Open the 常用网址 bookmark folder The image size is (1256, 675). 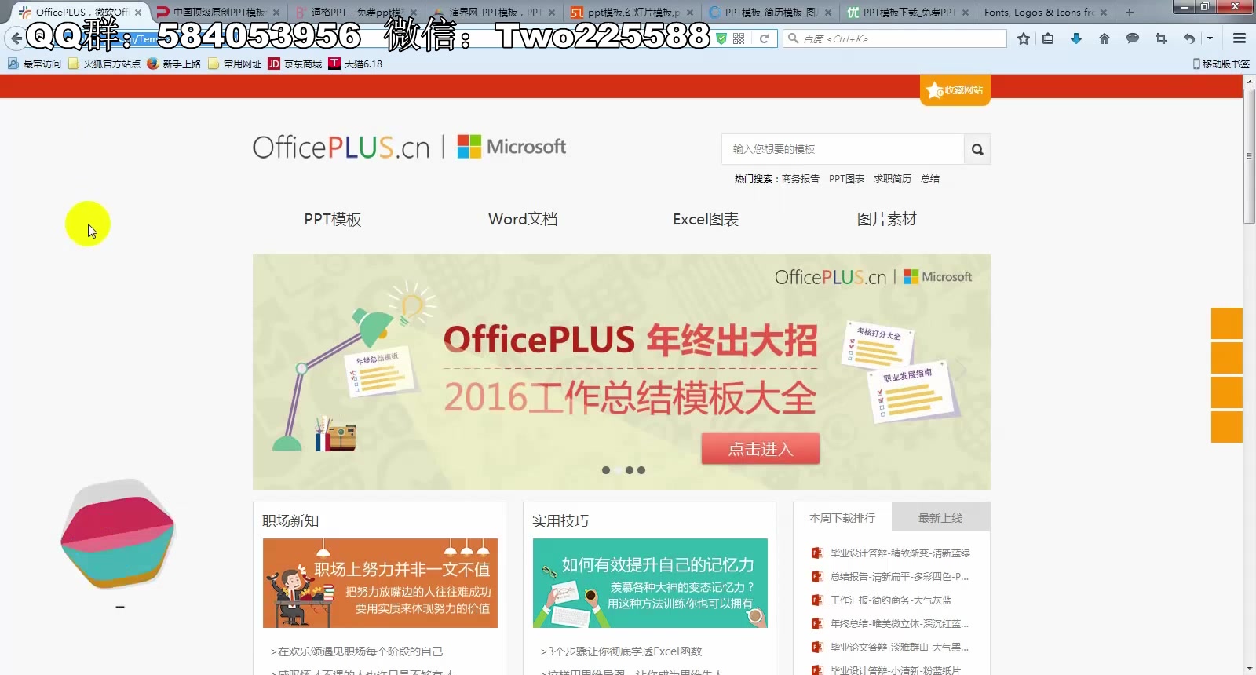pos(235,64)
